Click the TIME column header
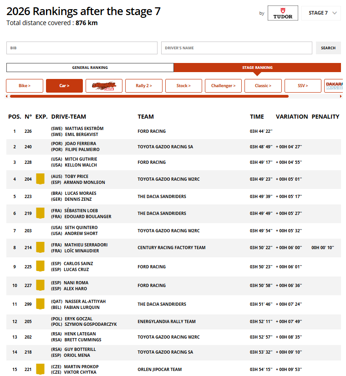346x376 pixels. point(257,116)
